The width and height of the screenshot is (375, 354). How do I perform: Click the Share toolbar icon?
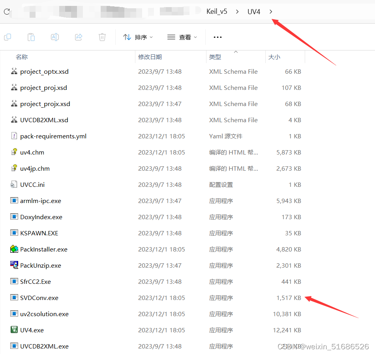(79, 37)
